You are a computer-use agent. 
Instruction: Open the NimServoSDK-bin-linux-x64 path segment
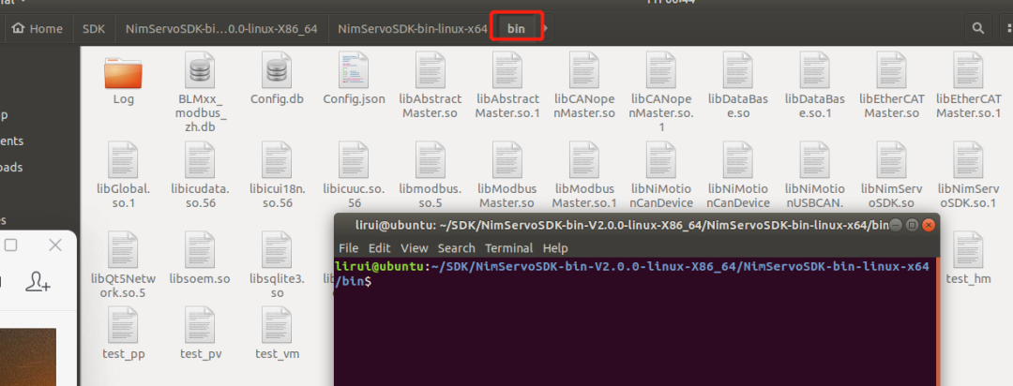click(x=412, y=28)
